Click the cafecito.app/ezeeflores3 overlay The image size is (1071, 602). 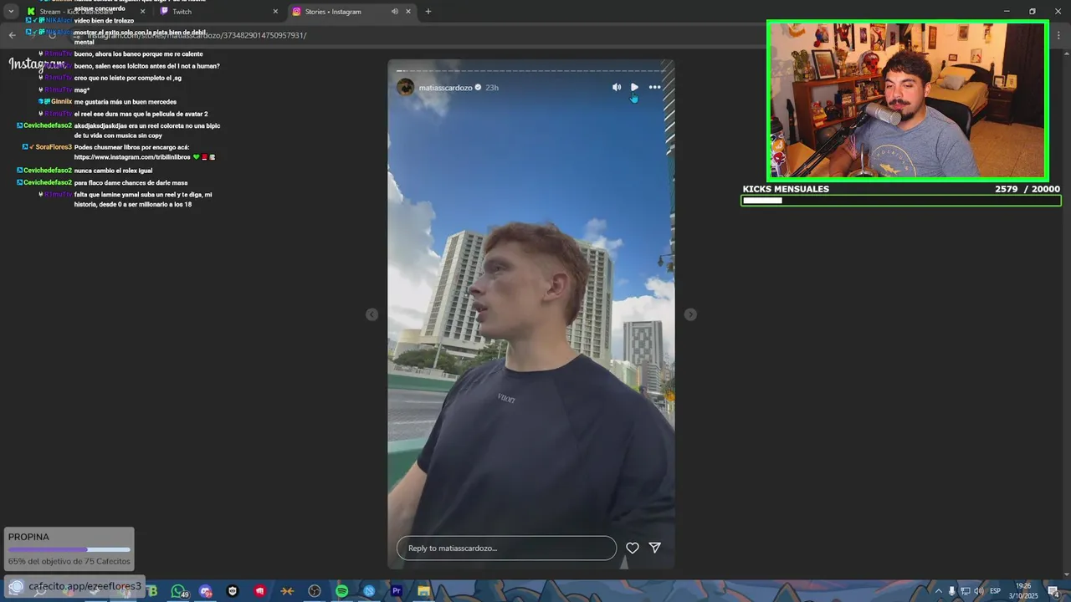coord(75,586)
